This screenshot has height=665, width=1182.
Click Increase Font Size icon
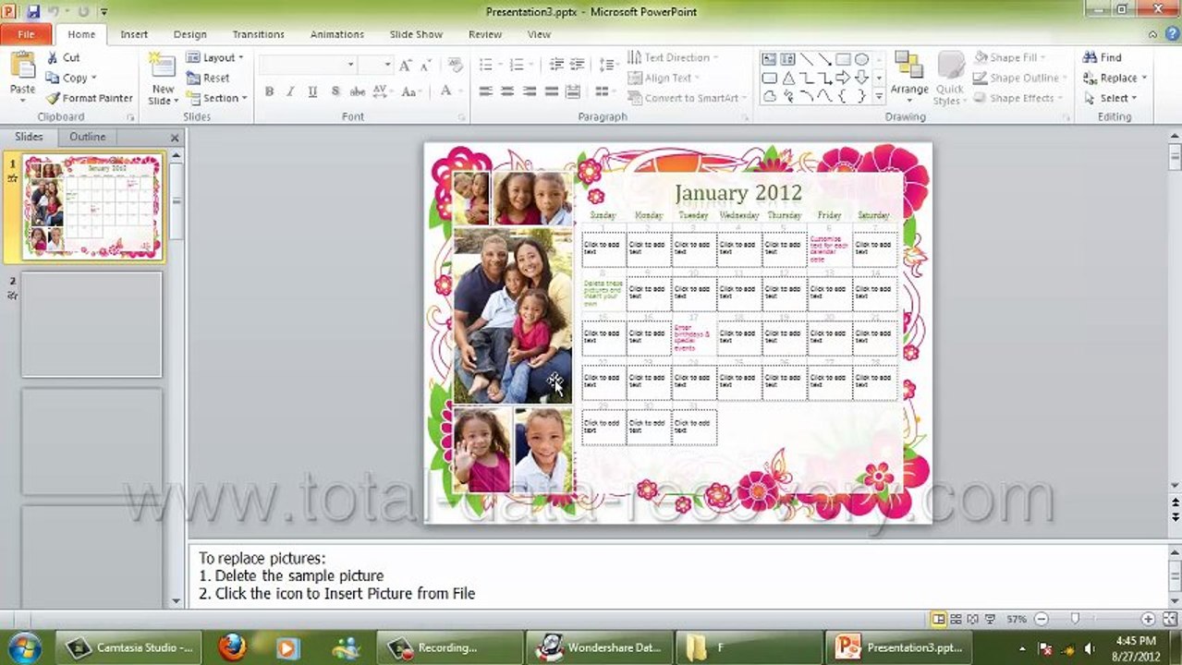coord(405,65)
